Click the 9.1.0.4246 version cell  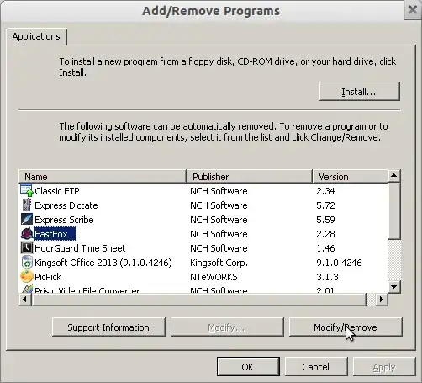339,263
